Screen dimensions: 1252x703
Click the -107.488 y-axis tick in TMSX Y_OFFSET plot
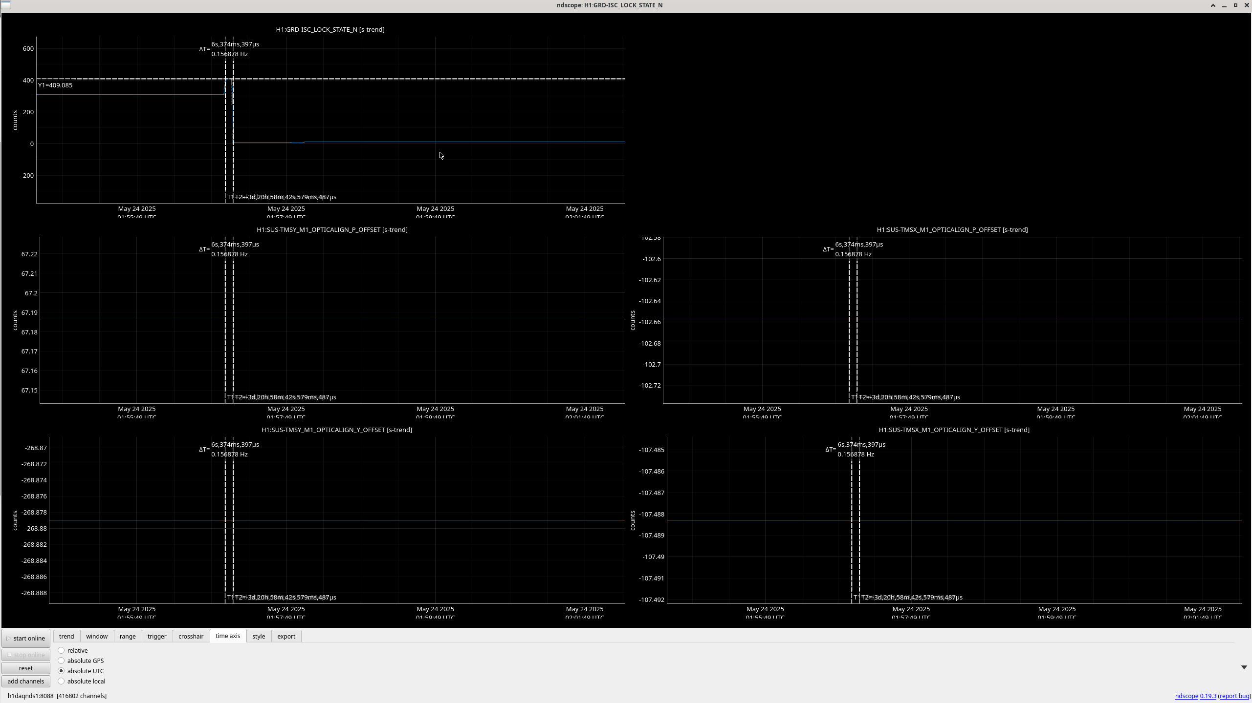click(652, 514)
